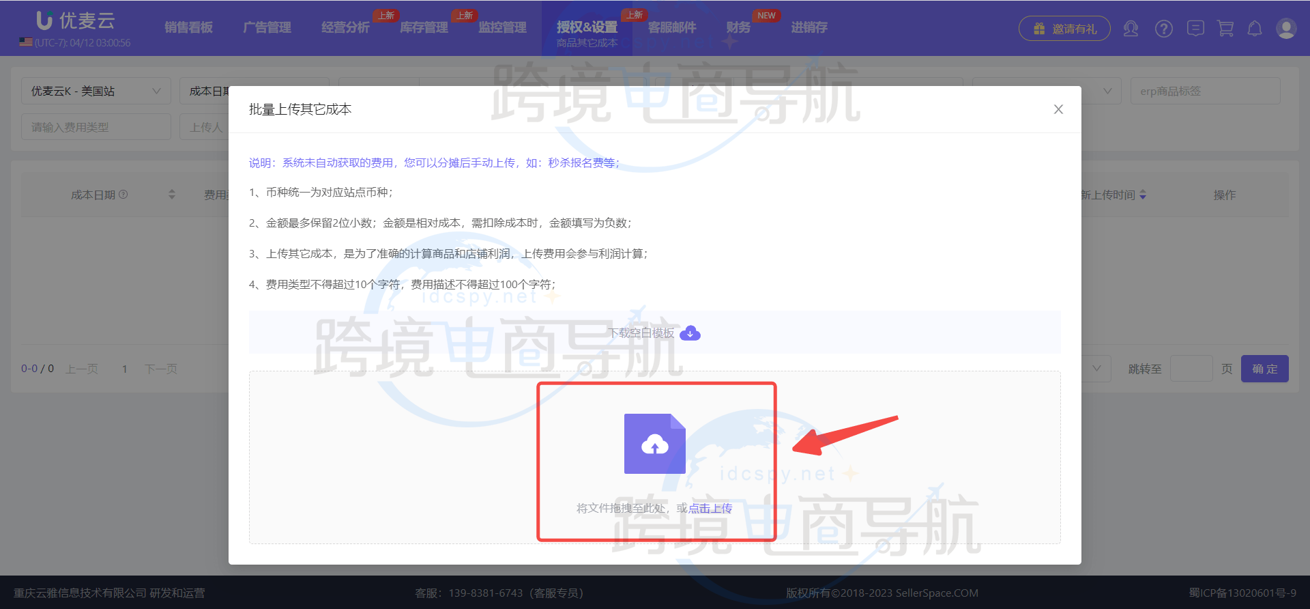Click the 点击上传 link

[710, 508]
